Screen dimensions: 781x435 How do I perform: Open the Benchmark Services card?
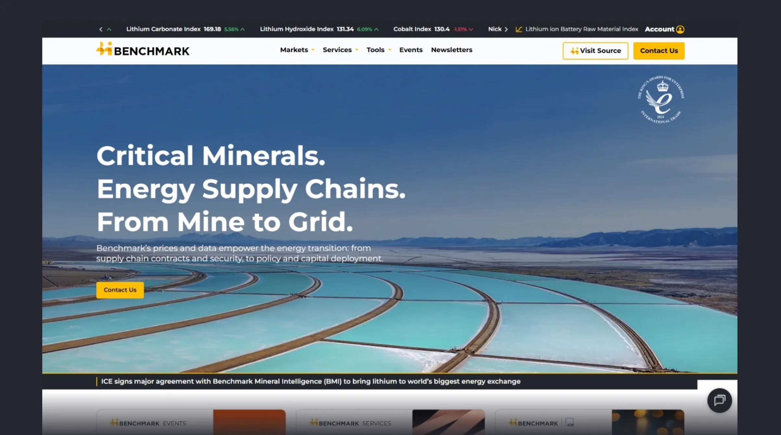point(390,422)
